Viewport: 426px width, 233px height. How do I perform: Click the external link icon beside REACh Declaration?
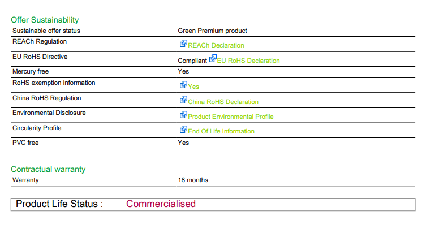coord(183,44)
